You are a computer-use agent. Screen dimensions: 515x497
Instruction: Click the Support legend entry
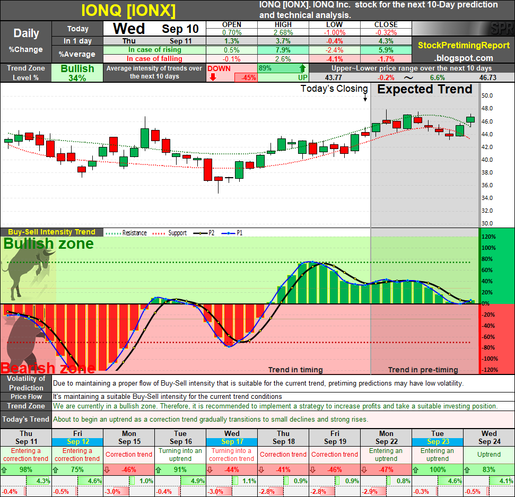tap(170, 233)
